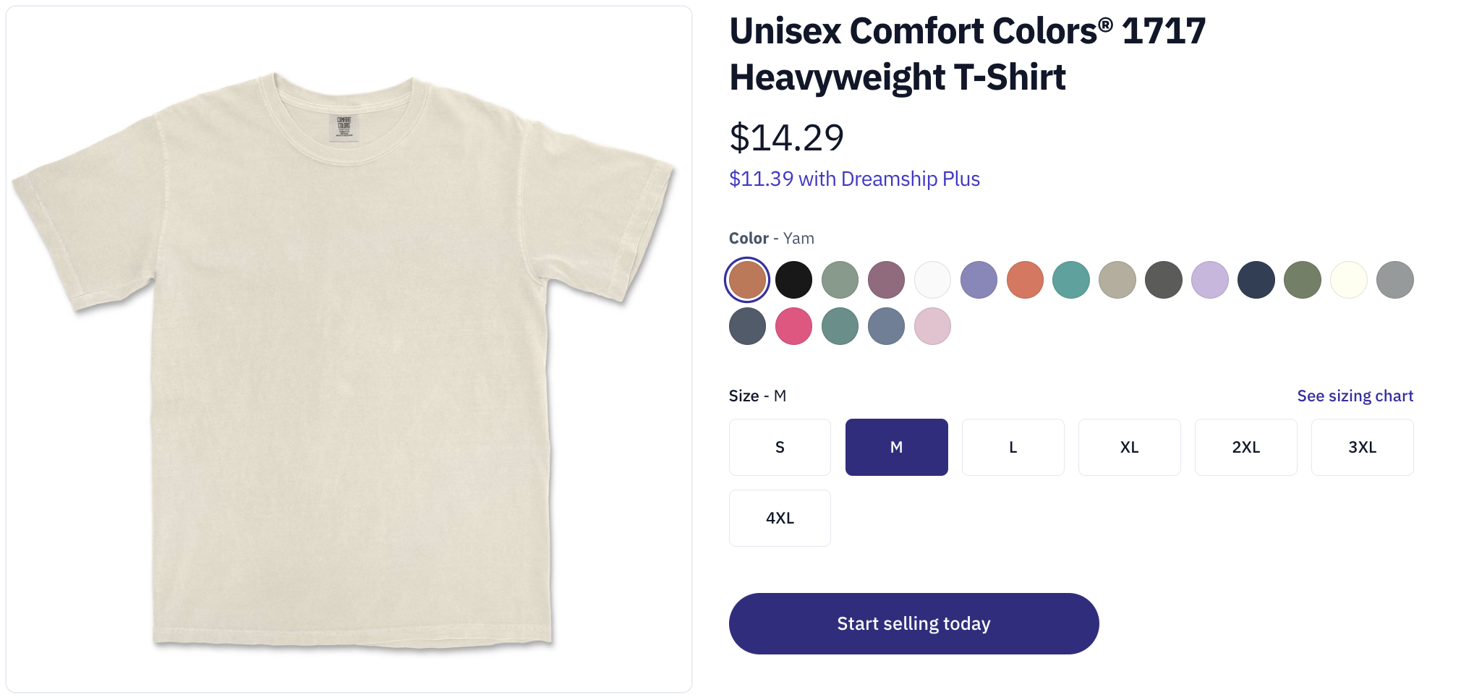Choose size M option
Image resolution: width=1461 pixels, height=700 pixels.
[x=896, y=447]
